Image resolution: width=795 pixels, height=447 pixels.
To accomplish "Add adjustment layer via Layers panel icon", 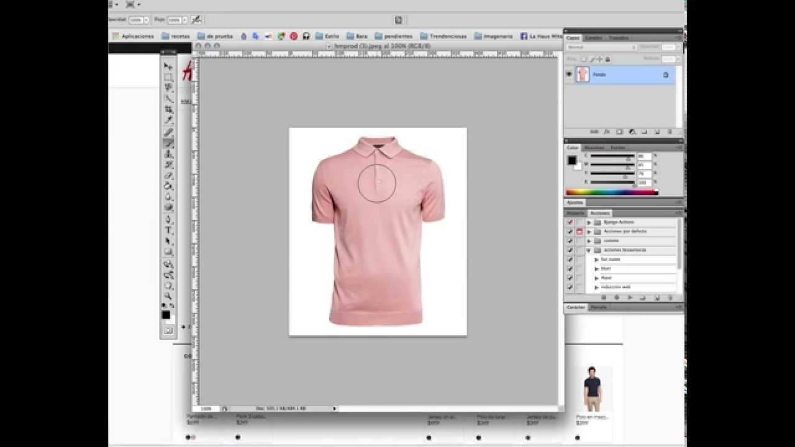I will 632,132.
